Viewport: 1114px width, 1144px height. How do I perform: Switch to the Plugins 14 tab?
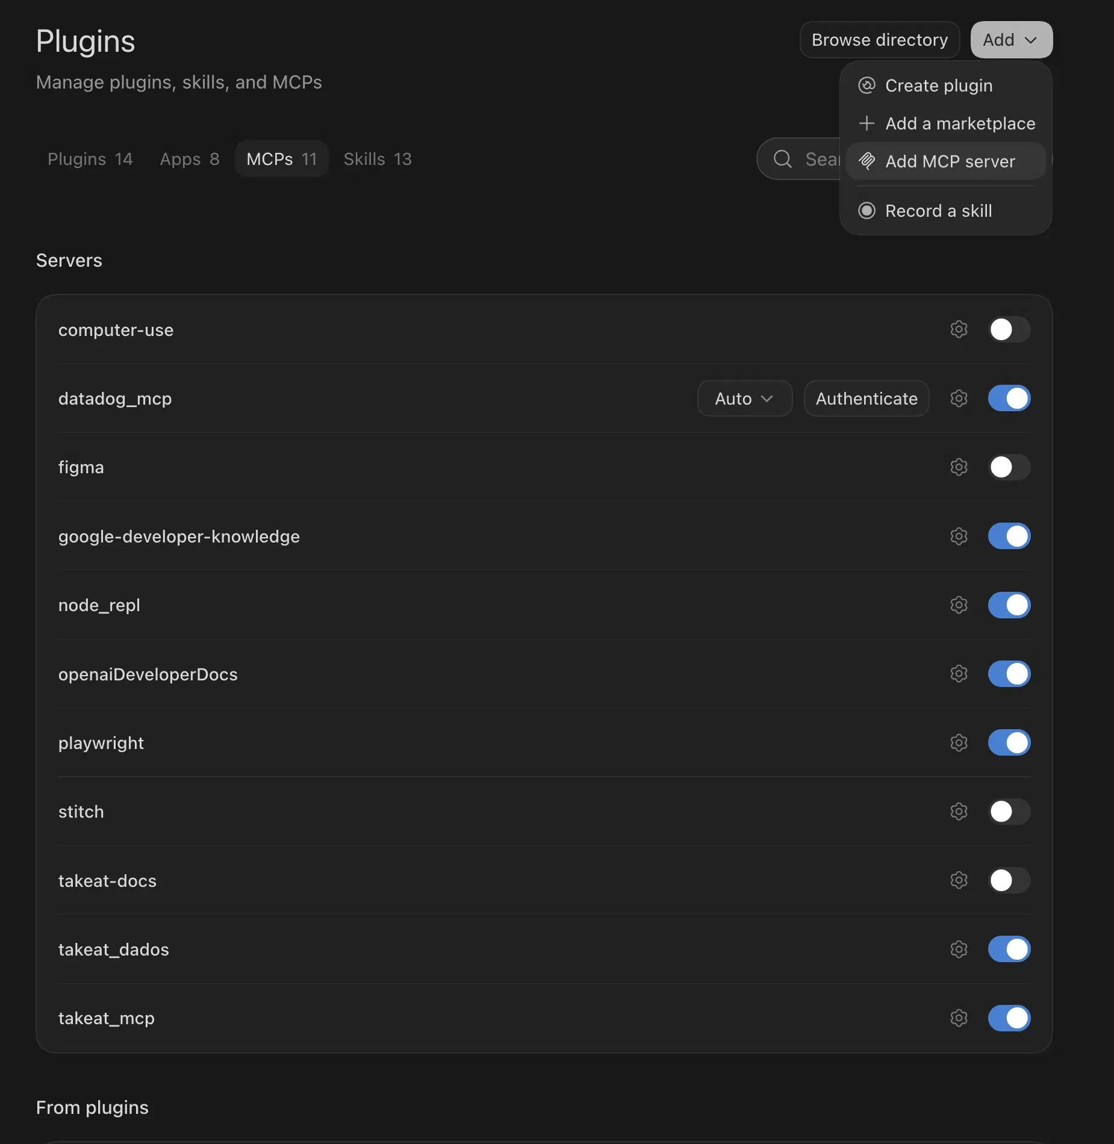pos(90,159)
